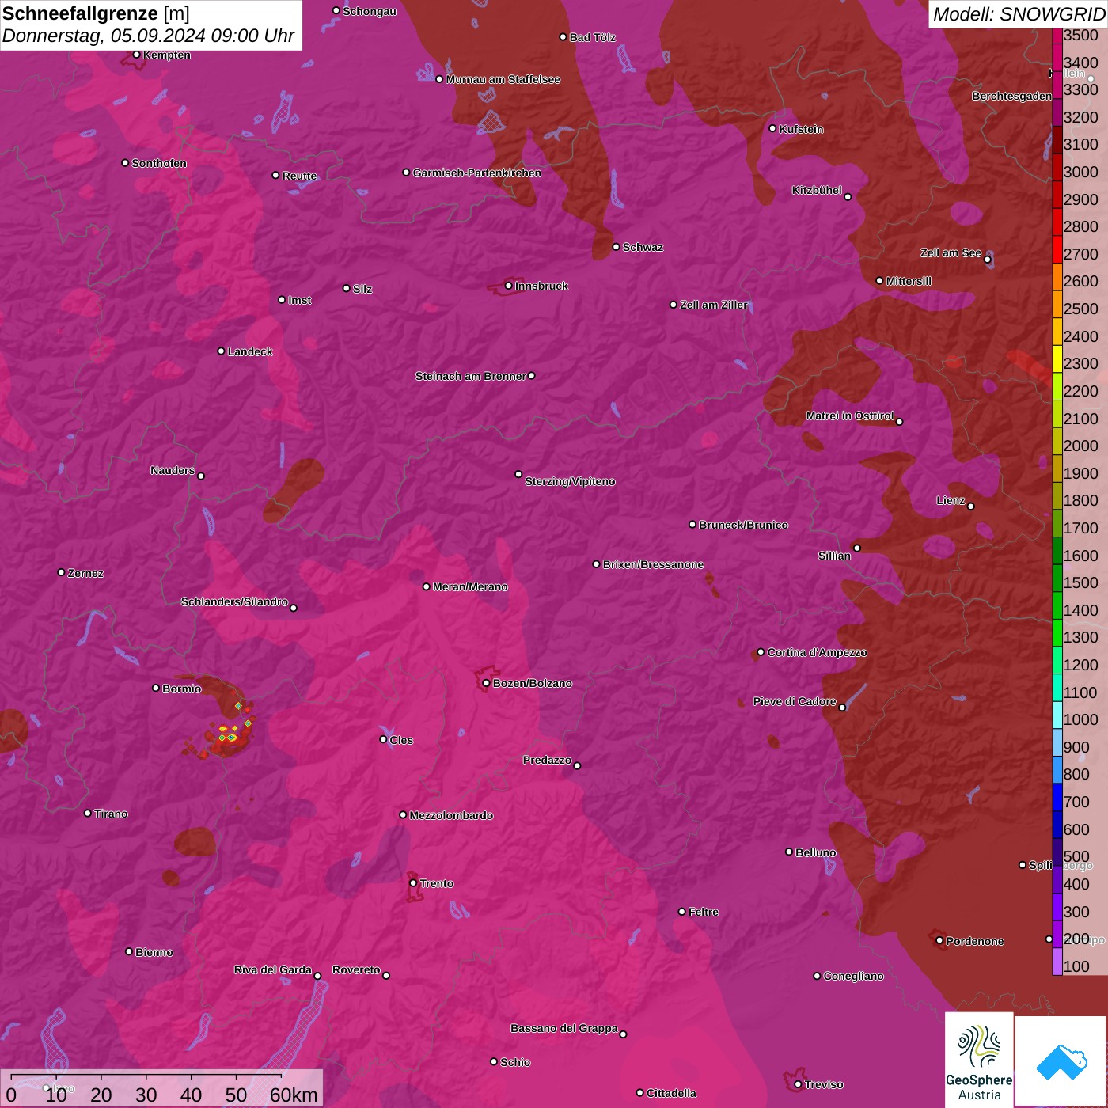The image size is (1108, 1108).
Task: Click the "Bassano del Grappa" label
Action: pyautogui.click(x=564, y=1028)
